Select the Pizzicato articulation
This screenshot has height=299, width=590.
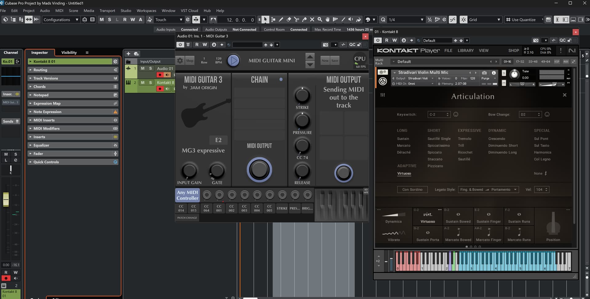pyautogui.click(x=435, y=166)
